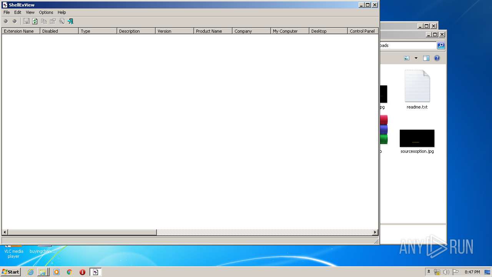Sort by the Product Name column header

click(213, 31)
